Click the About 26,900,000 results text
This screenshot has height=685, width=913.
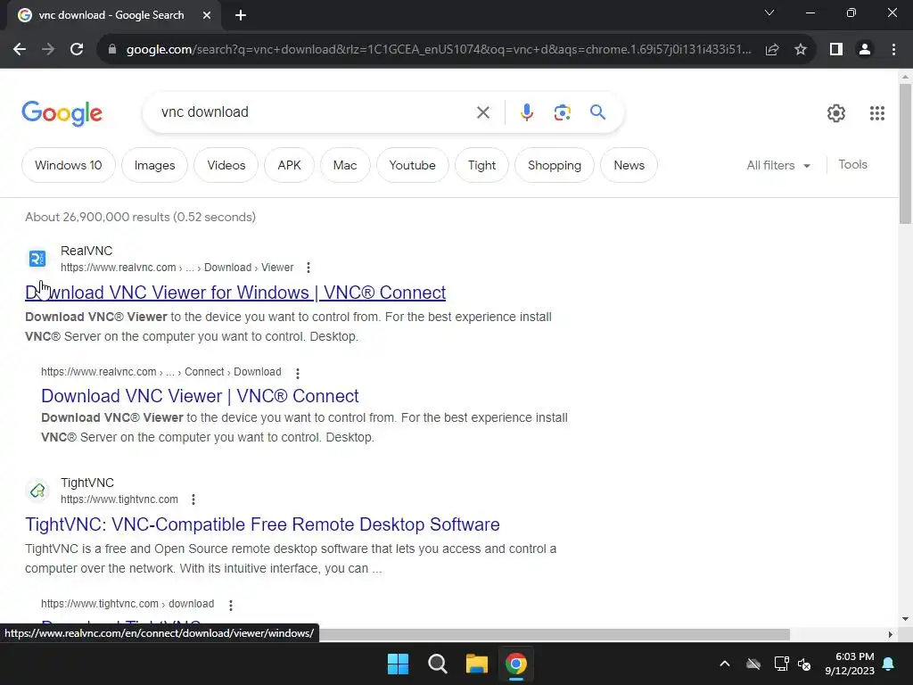pos(140,218)
